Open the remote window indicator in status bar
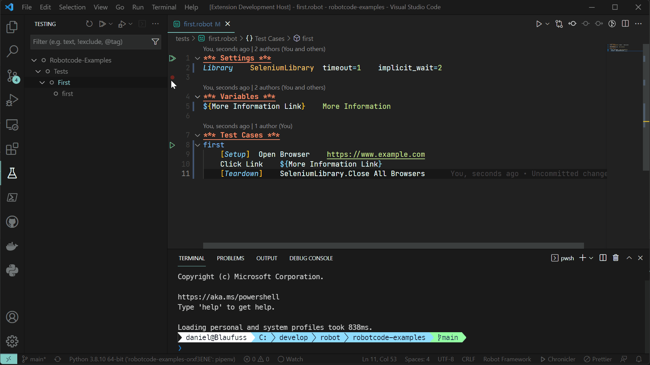This screenshot has height=365, width=650. pos(8,359)
